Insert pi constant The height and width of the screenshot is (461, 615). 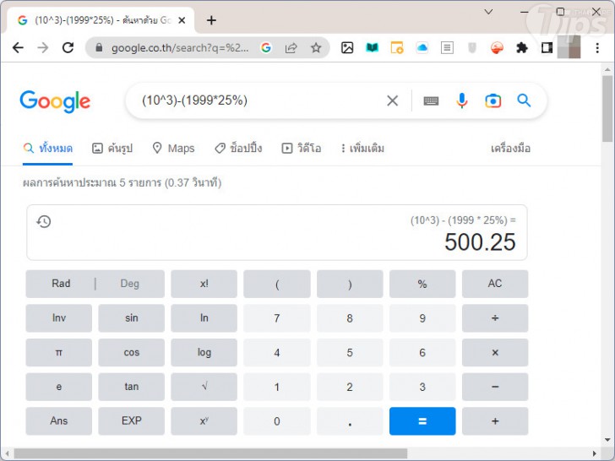coord(59,352)
